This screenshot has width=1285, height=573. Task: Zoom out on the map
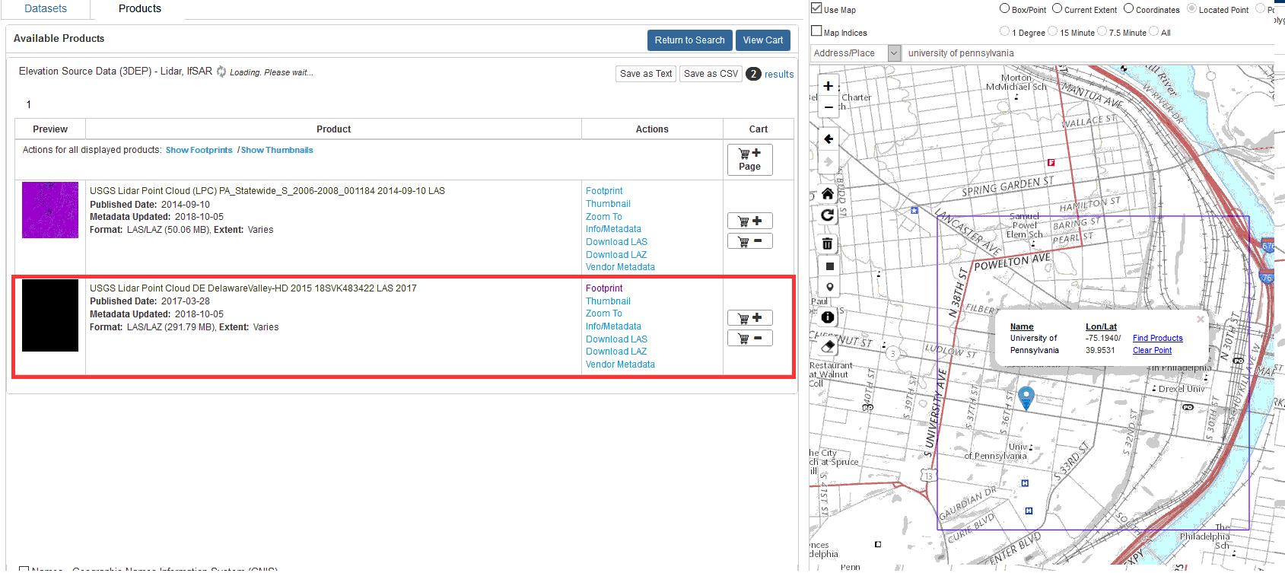(x=829, y=107)
